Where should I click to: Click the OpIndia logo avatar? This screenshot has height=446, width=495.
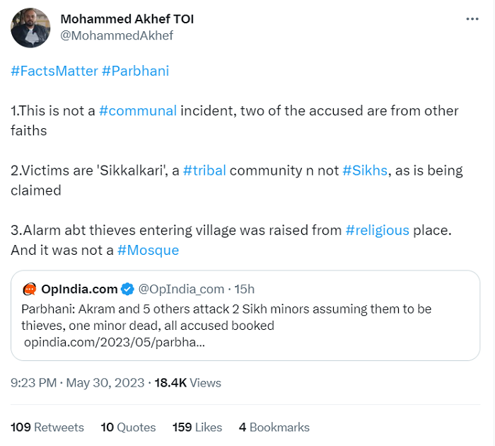(30, 289)
